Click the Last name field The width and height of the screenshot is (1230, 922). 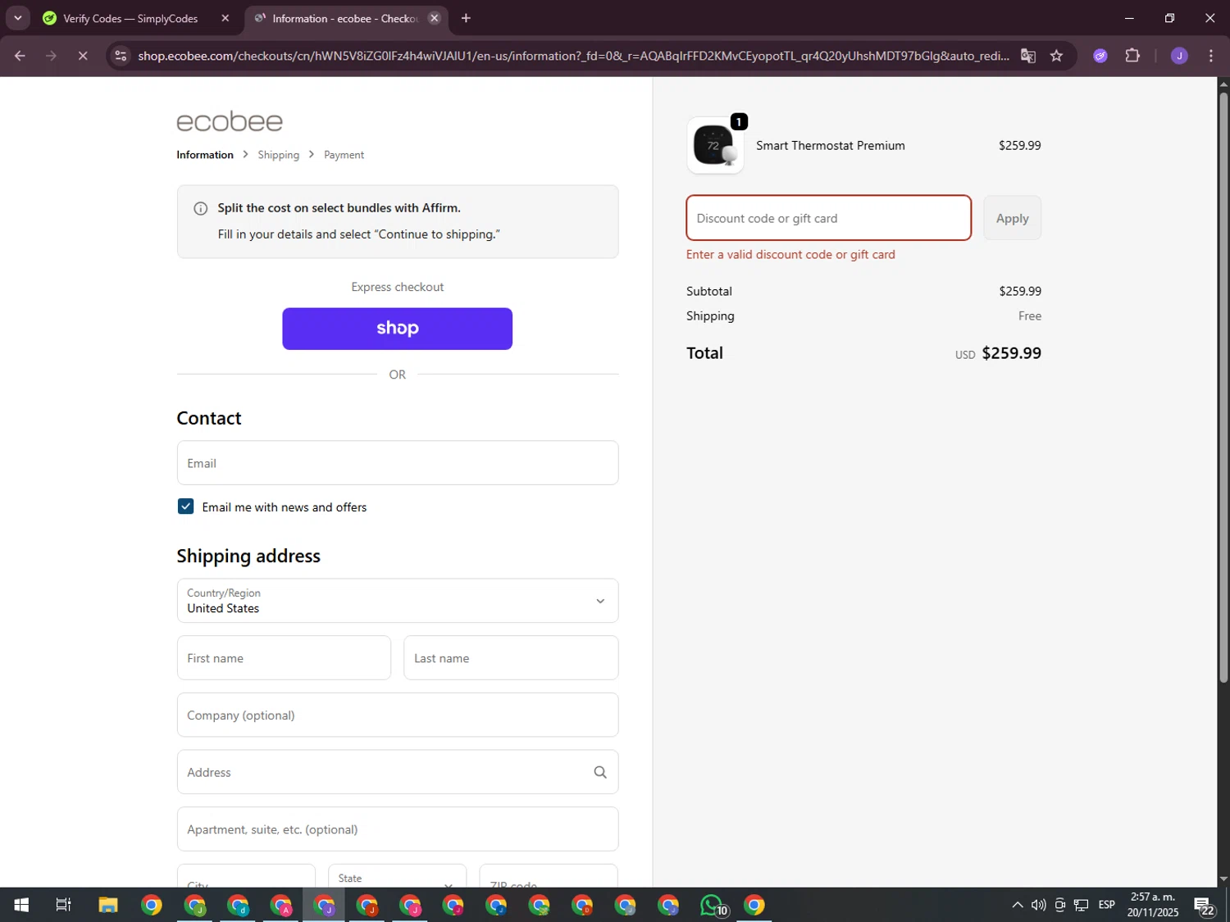point(511,658)
